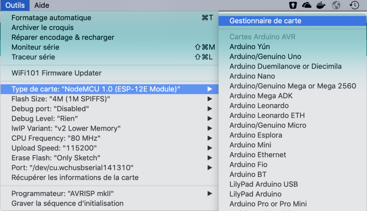Expand the Erase Flash submenu
Screen dimensions: 367x211
click(x=110, y=158)
